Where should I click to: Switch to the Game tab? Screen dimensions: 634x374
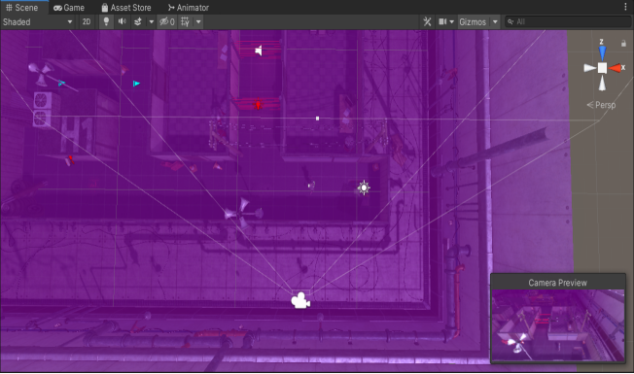click(x=69, y=7)
